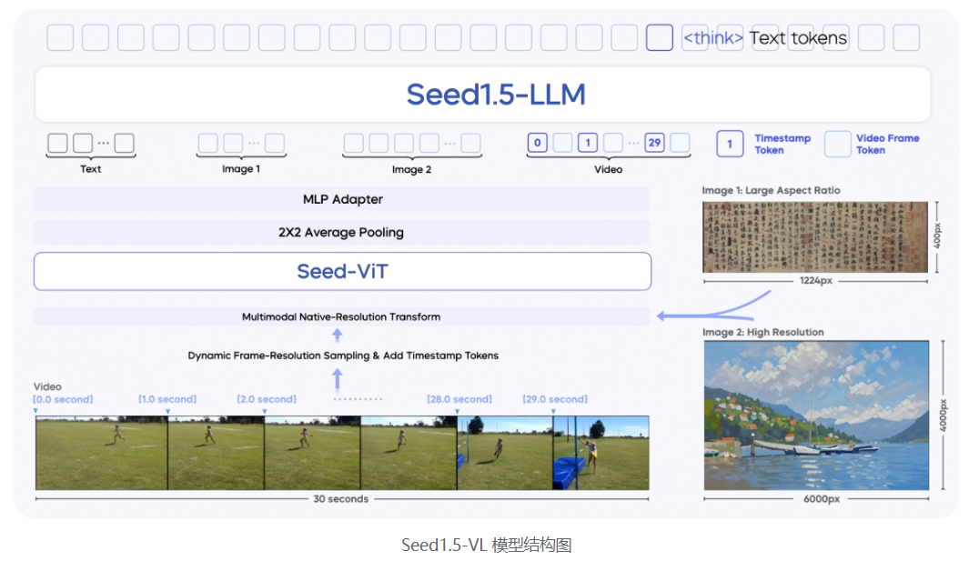Image resolution: width=979 pixels, height=581 pixels.
Task: Click the video frame at 28.0 second
Action: coord(505,453)
